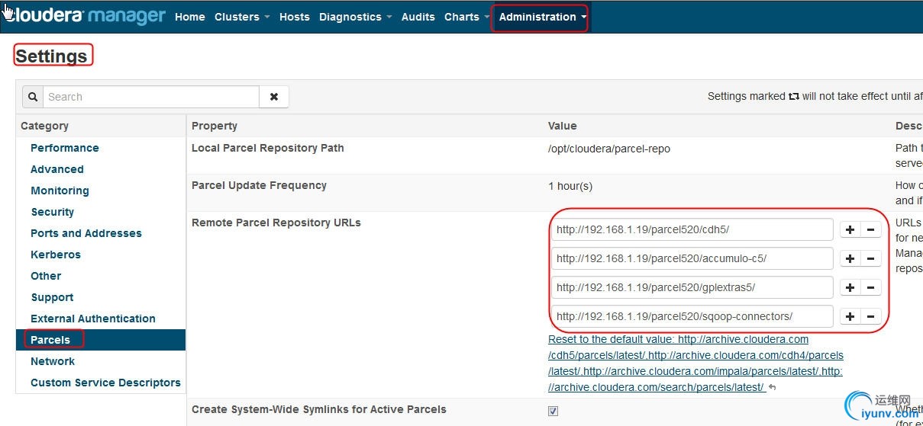Select the Other category
The image size is (923, 426).
(x=46, y=276)
